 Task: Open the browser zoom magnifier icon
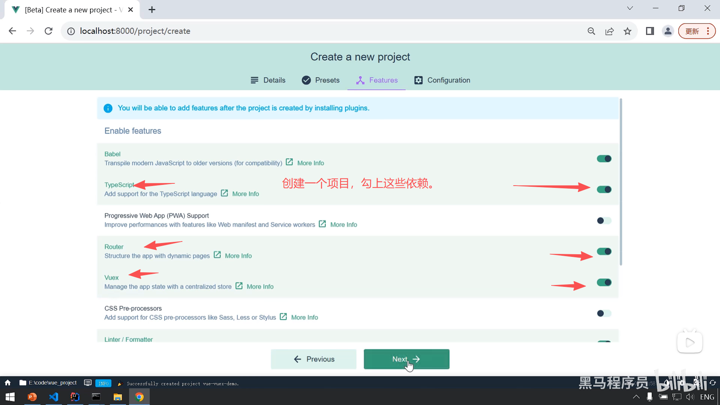pyautogui.click(x=591, y=31)
